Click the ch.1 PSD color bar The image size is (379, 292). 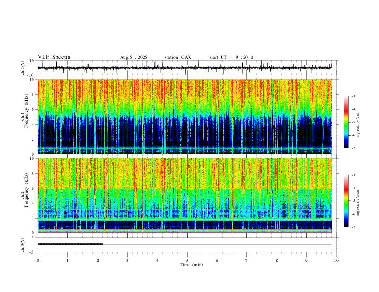(x=346, y=122)
